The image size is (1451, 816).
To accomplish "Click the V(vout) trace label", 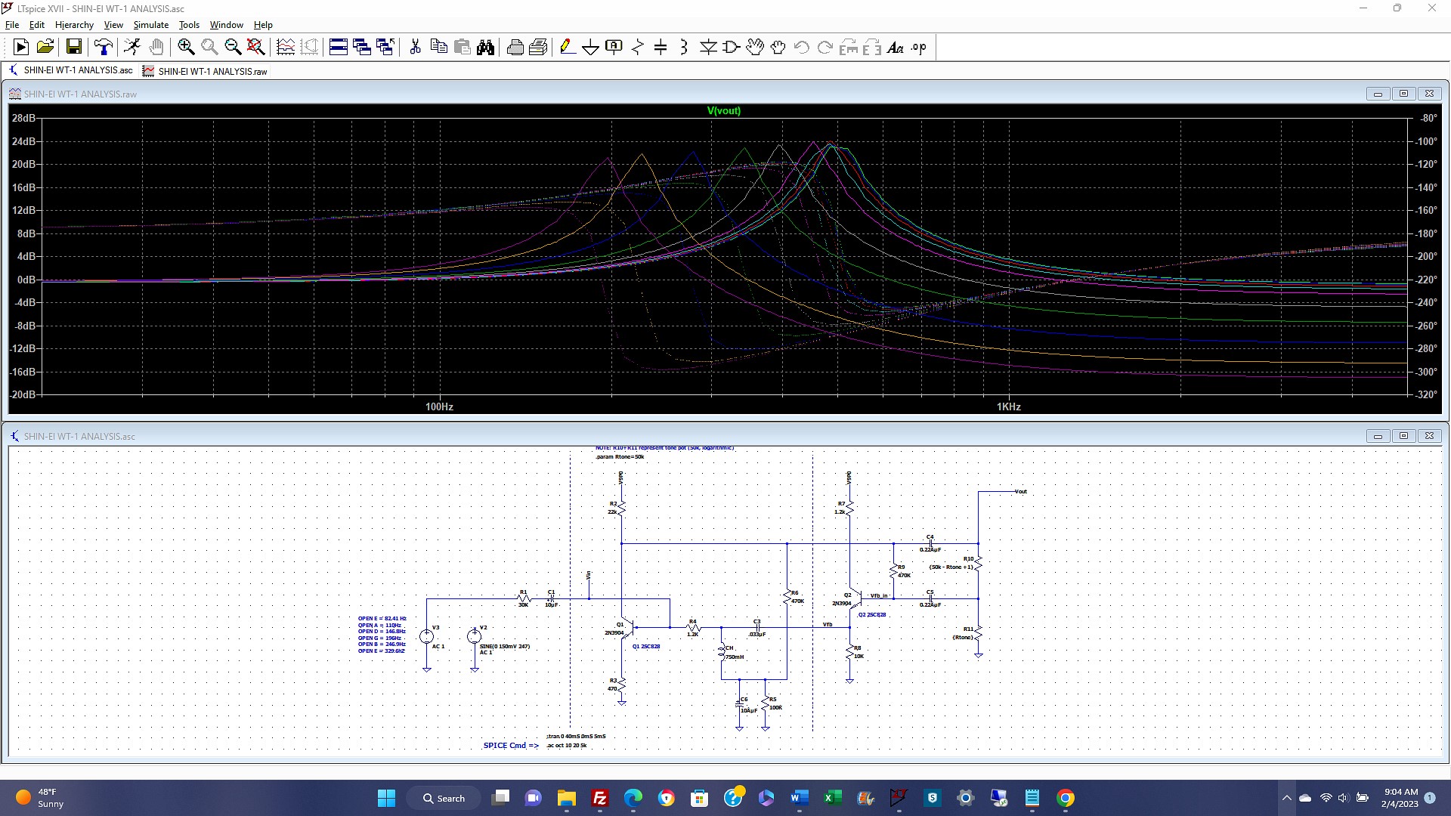I will 723,110.
